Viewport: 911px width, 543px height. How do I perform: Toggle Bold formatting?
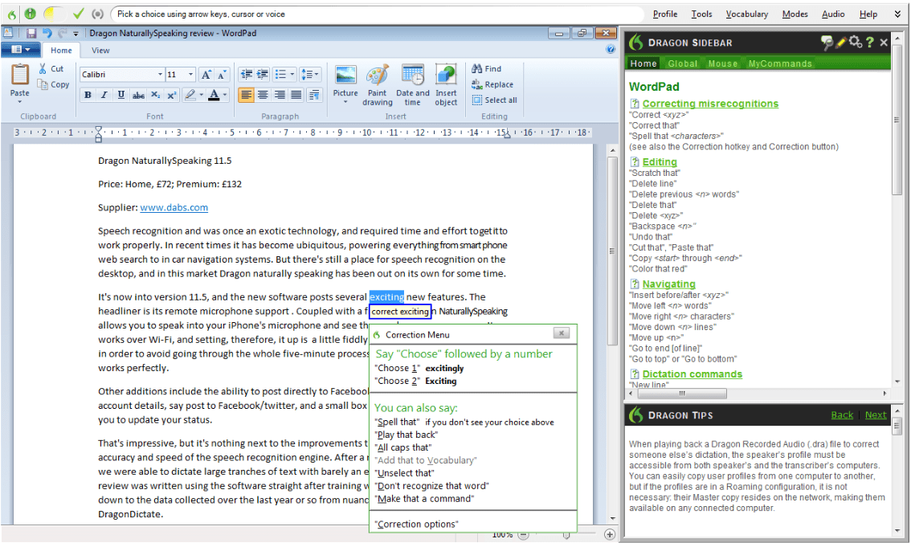[88, 95]
